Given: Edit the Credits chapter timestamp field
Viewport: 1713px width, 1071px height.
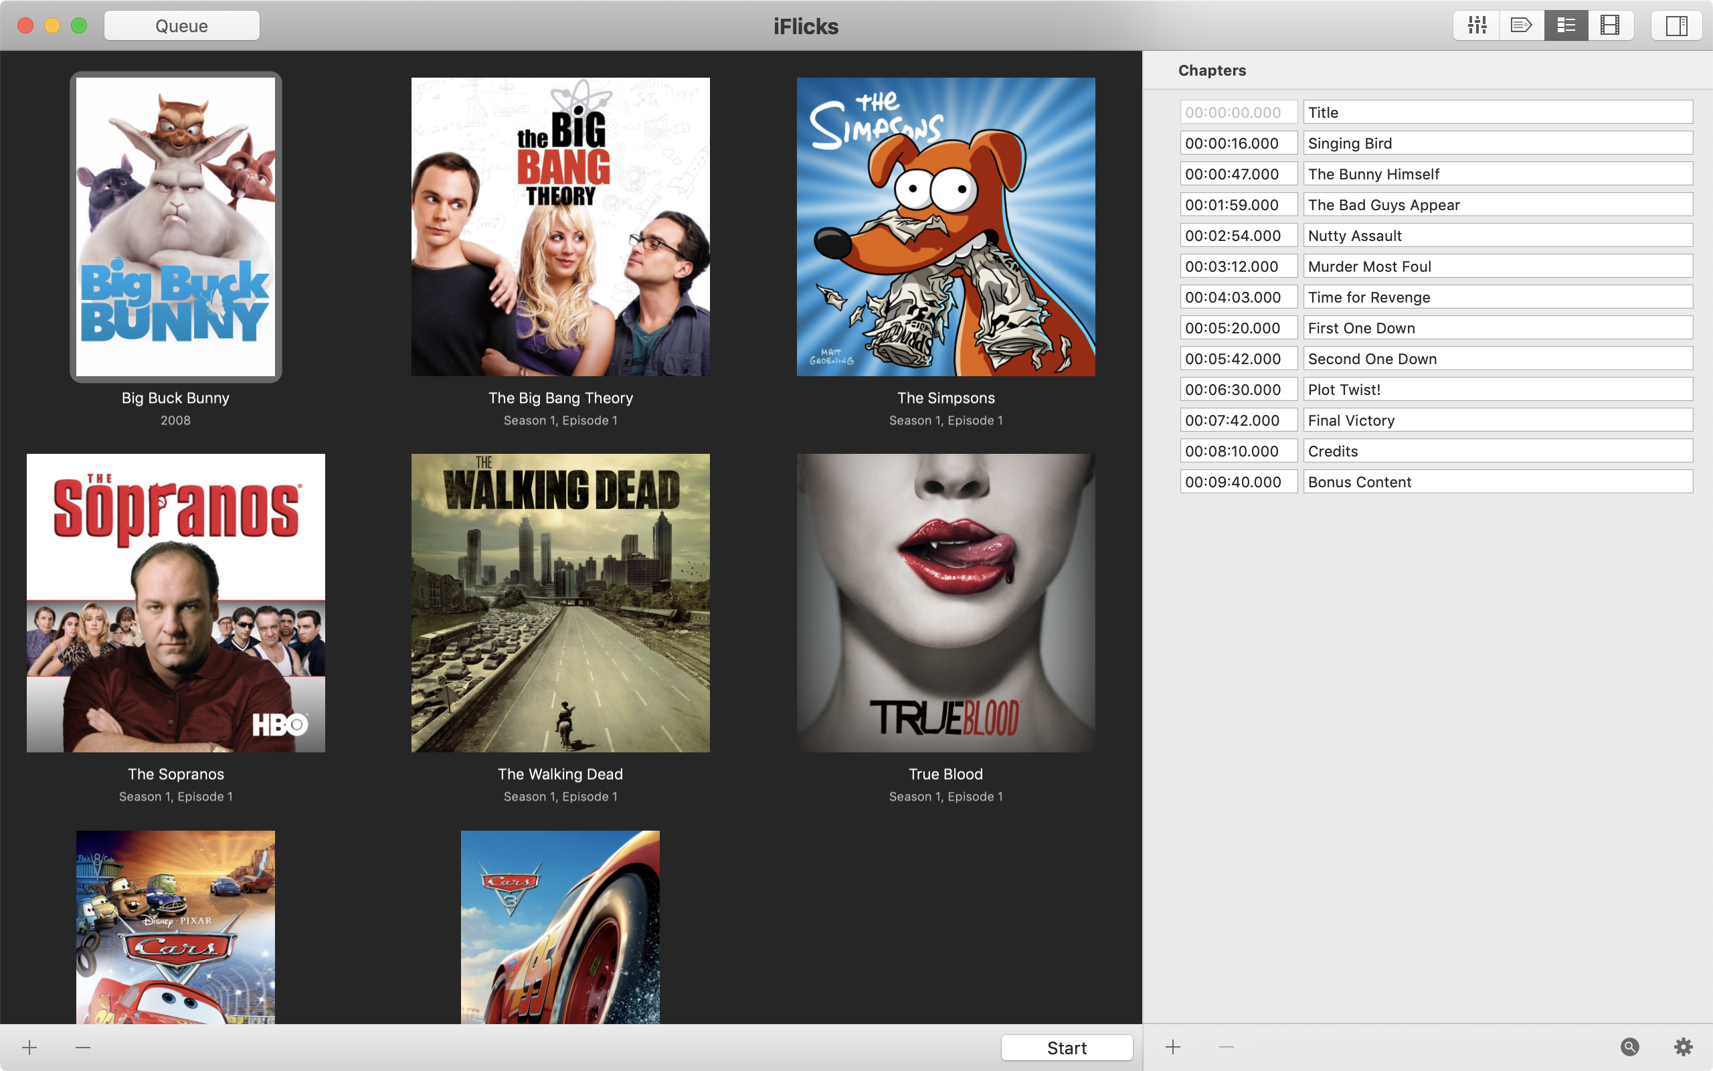Looking at the screenshot, I should tap(1232, 450).
